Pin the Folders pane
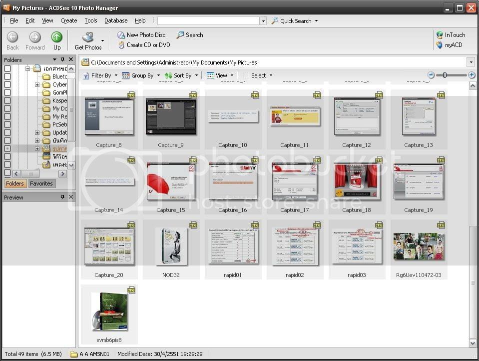This screenshot has width=479, height=361. click(62, 59)
